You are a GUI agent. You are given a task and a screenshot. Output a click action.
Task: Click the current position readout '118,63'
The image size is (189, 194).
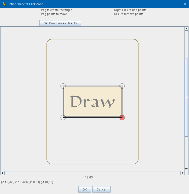tap(88, 177)
